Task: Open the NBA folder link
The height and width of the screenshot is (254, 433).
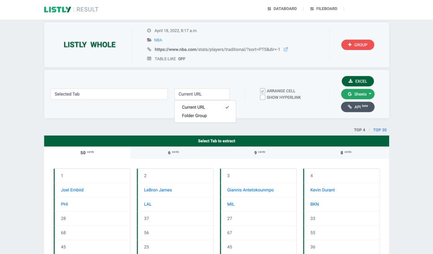Action: (158, 40)
